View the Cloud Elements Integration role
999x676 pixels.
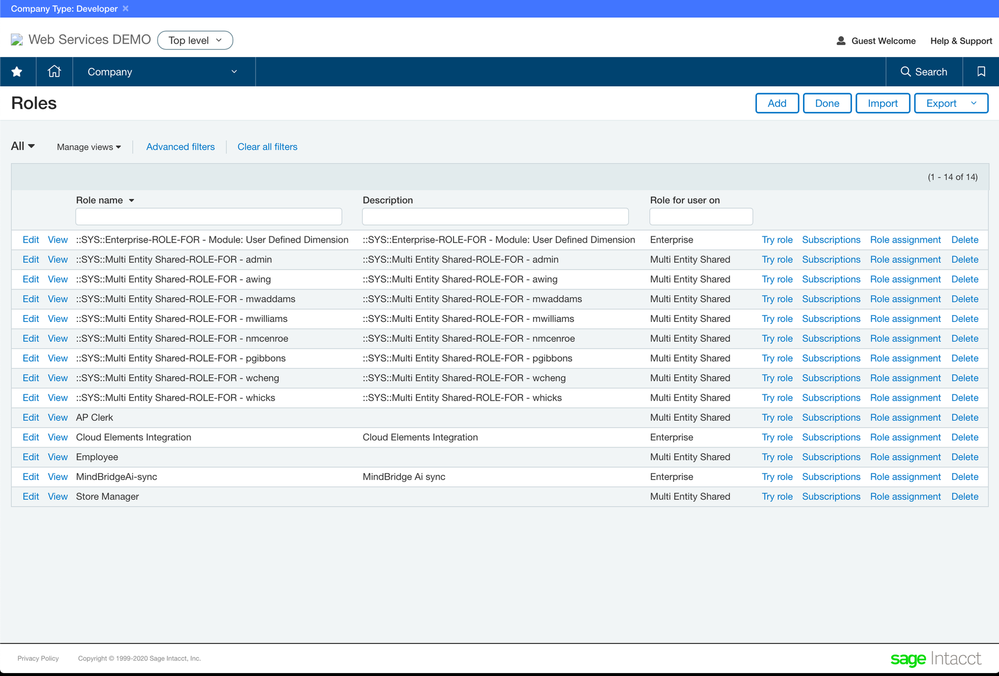point(58,437)
